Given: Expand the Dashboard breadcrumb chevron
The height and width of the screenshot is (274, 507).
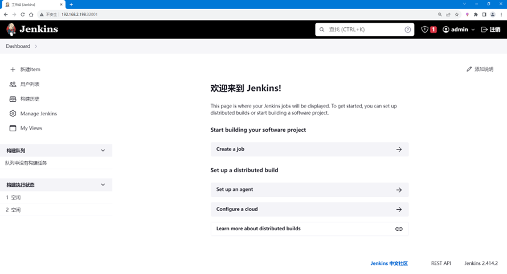Looking at the screenshot, I should [36, 46].
